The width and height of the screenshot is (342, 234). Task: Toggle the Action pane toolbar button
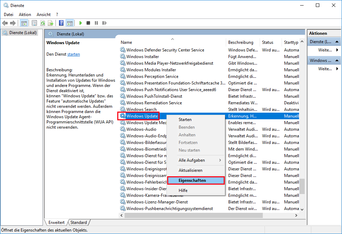(69, 23)
